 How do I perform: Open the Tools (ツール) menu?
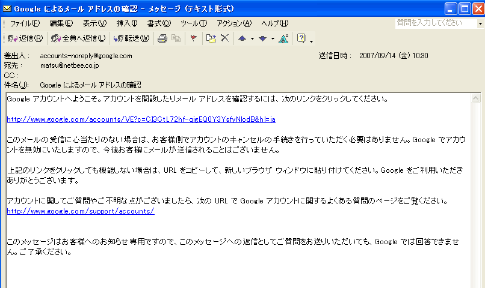click(194, 23)
